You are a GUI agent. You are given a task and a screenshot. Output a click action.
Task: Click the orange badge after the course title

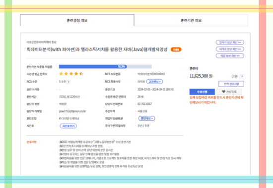click(x=176, y=49)
